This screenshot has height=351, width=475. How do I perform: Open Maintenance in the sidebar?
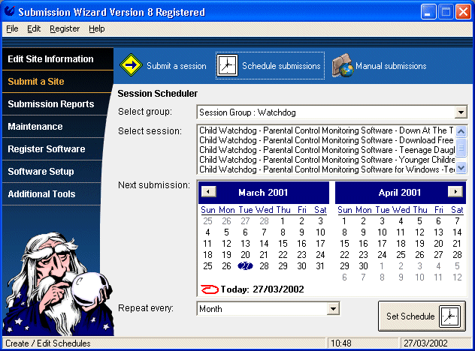coord(55,126)
